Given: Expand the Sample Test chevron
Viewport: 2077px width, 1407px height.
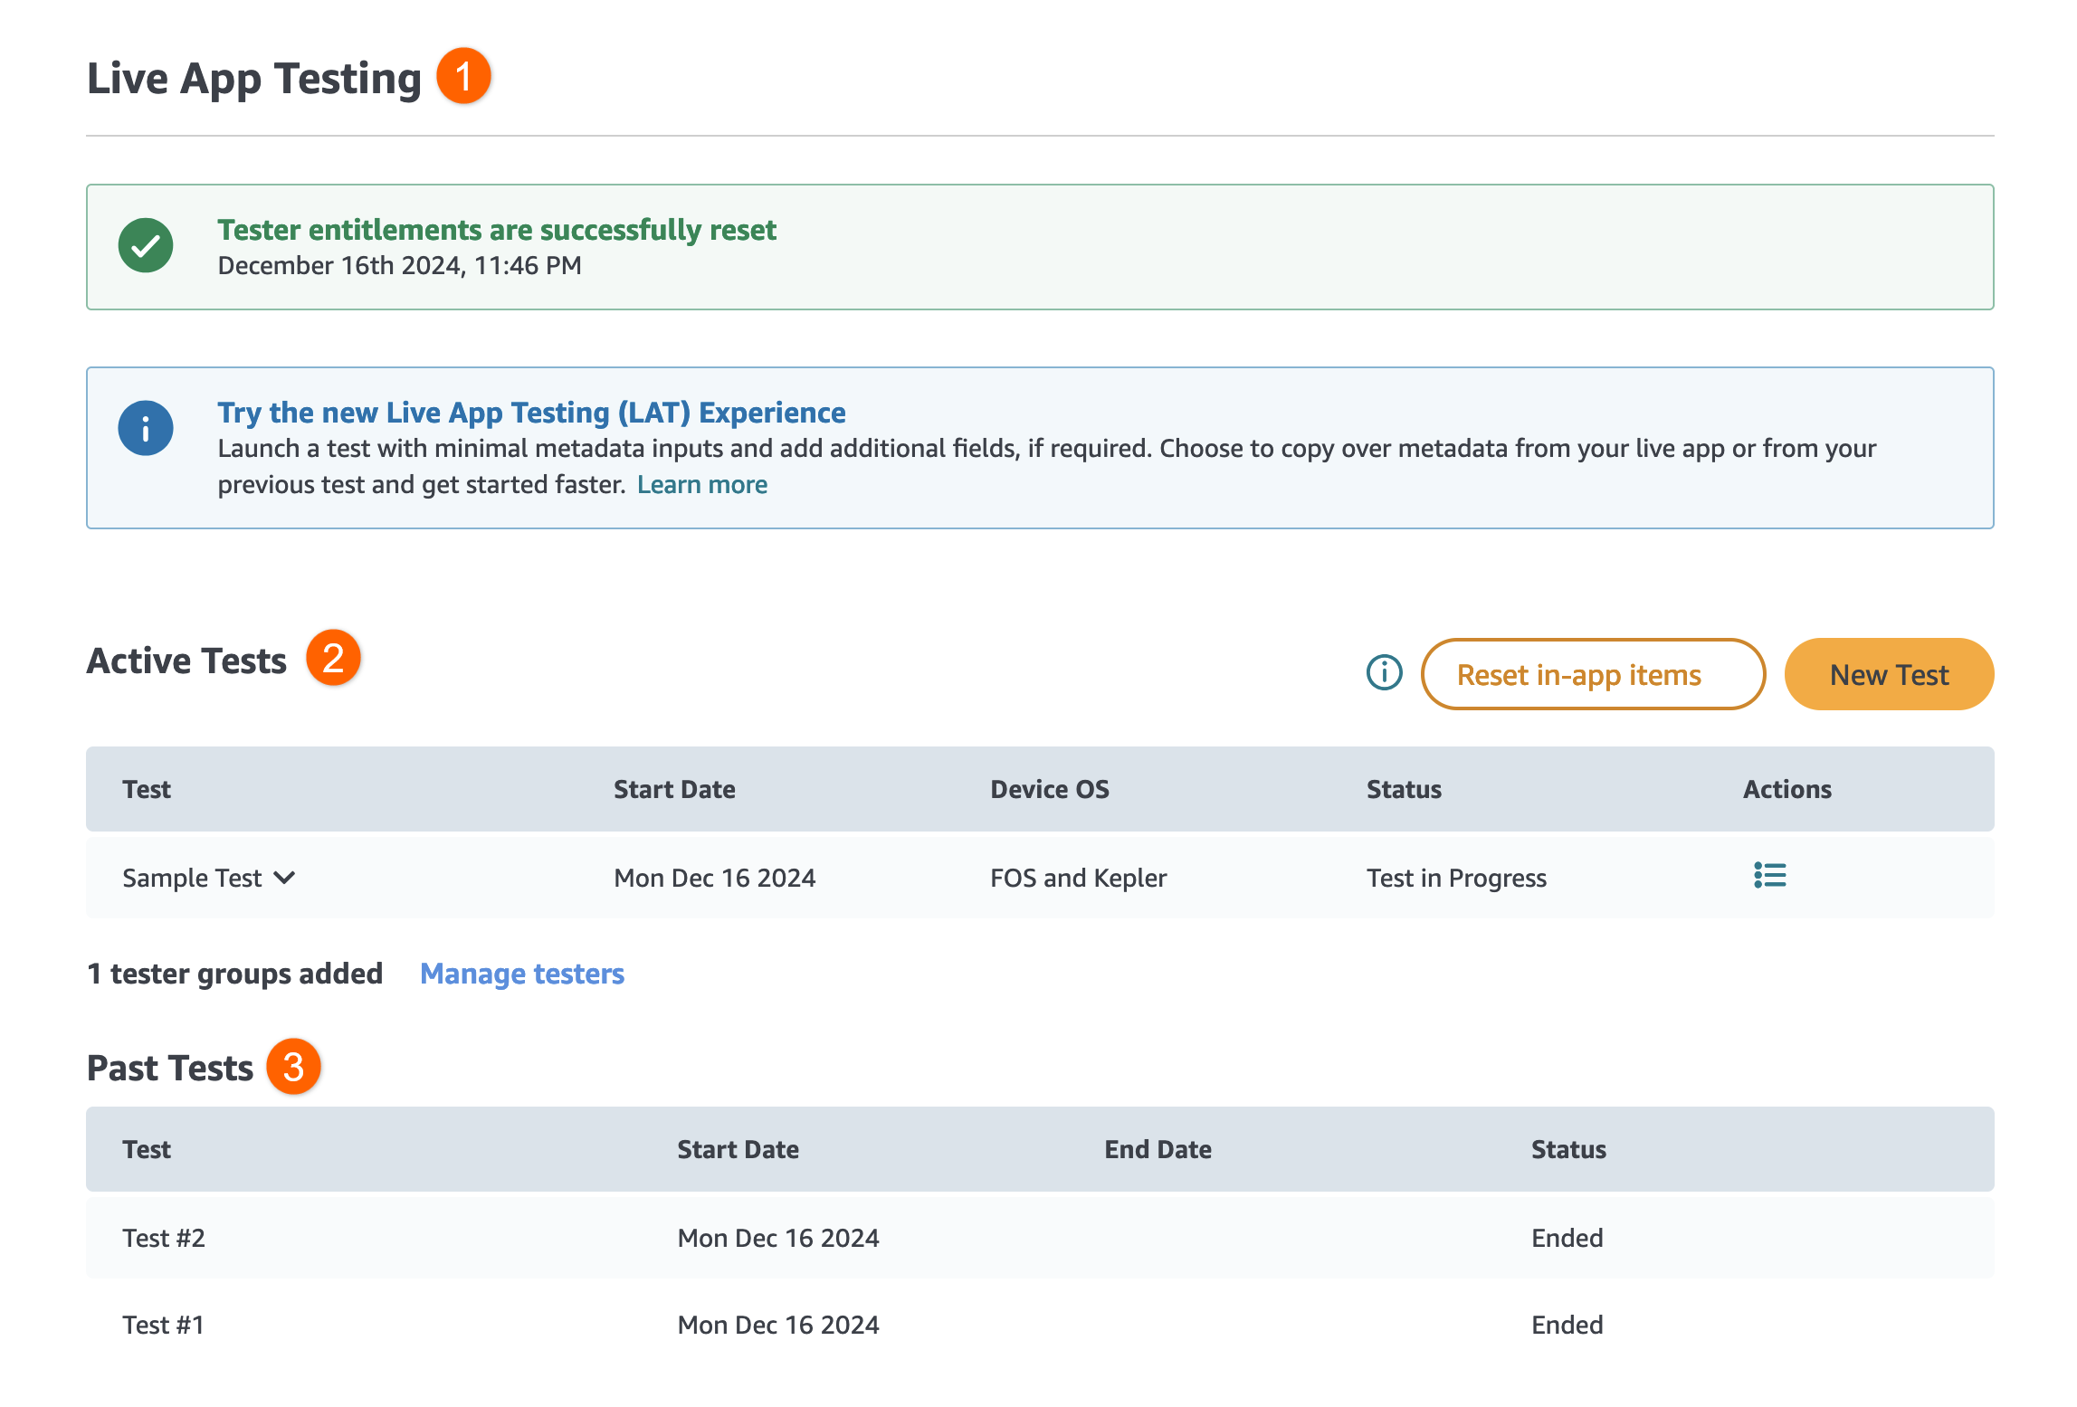Looking at the screenshot, I should click(284, 878).
